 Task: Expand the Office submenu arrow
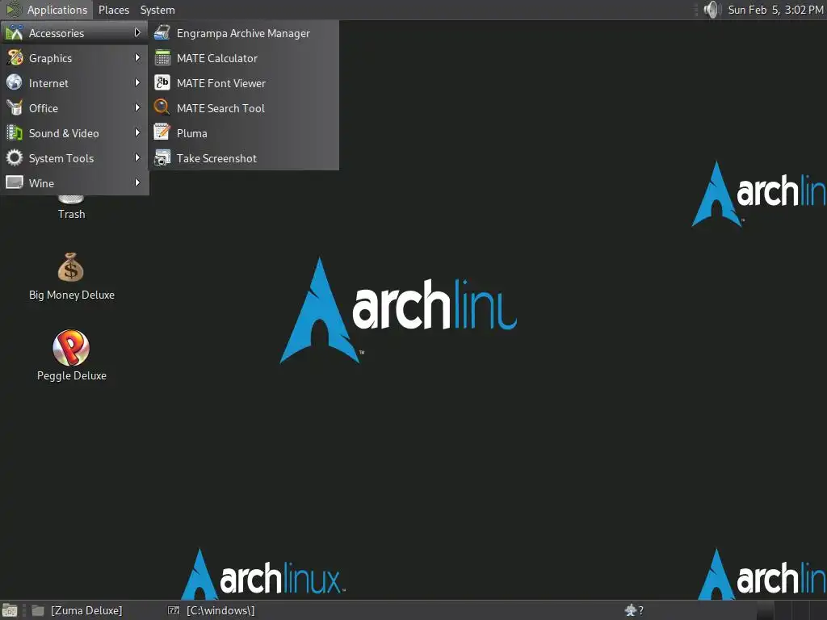(x=137, y=107)
